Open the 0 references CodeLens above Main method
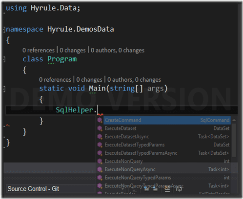The height and width of the screenshot is (199, 243). tap(55, 80)
